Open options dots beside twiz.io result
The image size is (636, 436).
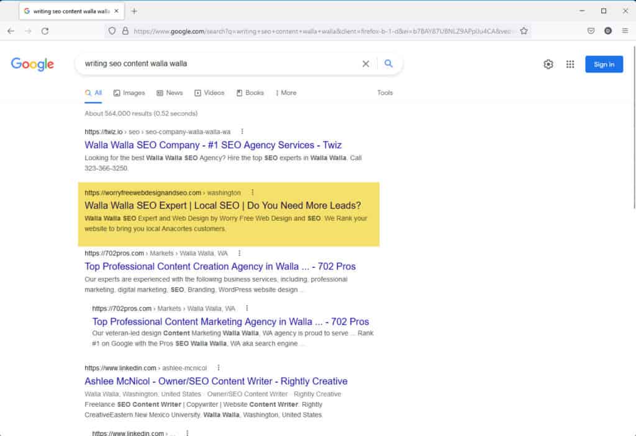(242, 131)
